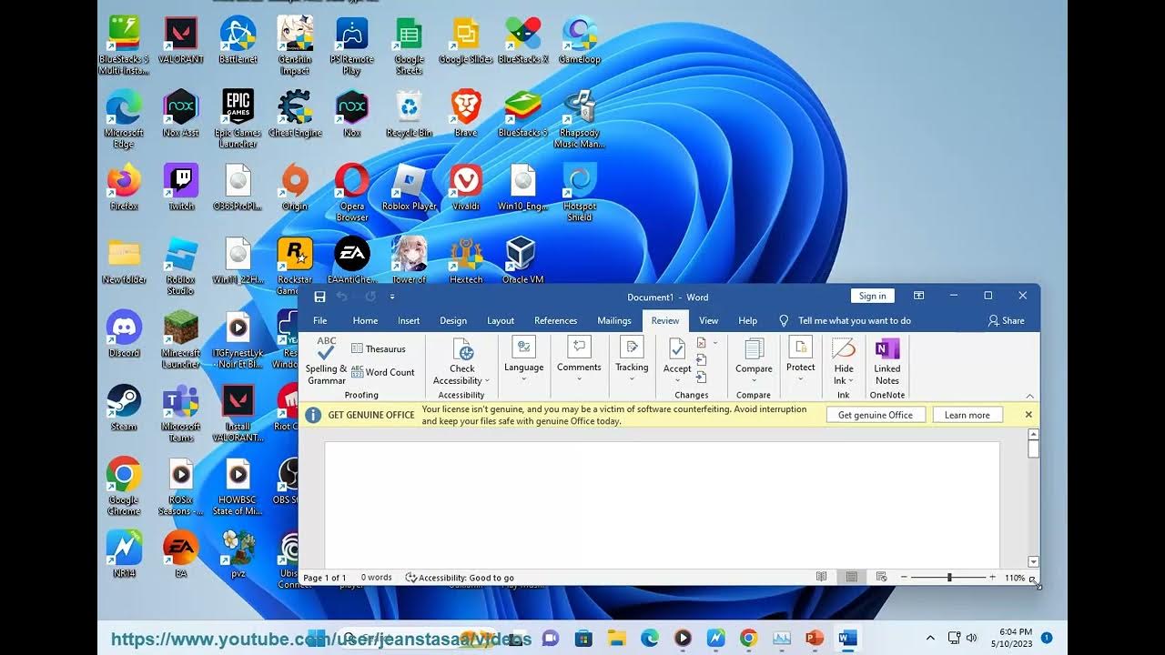Open OneNote Linked Notes
The height and width of the screenshot is (655, 1165).
pyautogui.click(x=887, y=361)
